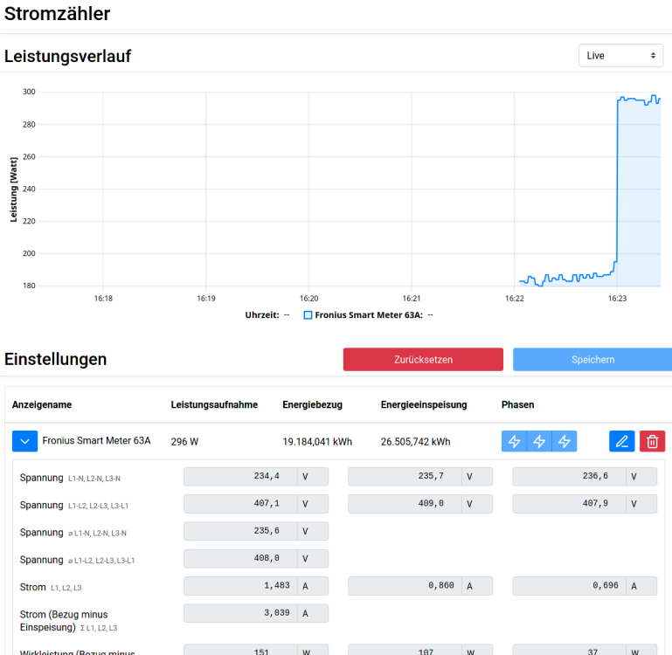672x655 pixels.
Task: Focus the 407,1 V line voltage field
Action: [240, 504]
